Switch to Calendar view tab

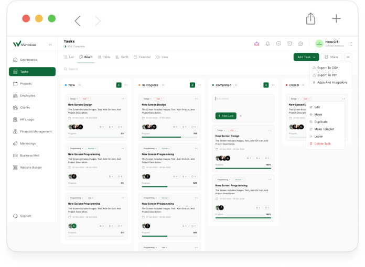pos(142,57)
